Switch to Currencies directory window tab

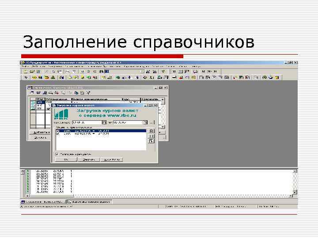click(x=43, y=202)
